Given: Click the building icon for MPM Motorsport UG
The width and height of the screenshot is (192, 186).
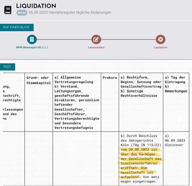Looking at the screenshot, I should (32, 39).
